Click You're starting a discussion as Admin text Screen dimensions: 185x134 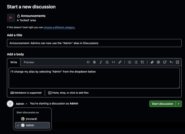[54, 104]
